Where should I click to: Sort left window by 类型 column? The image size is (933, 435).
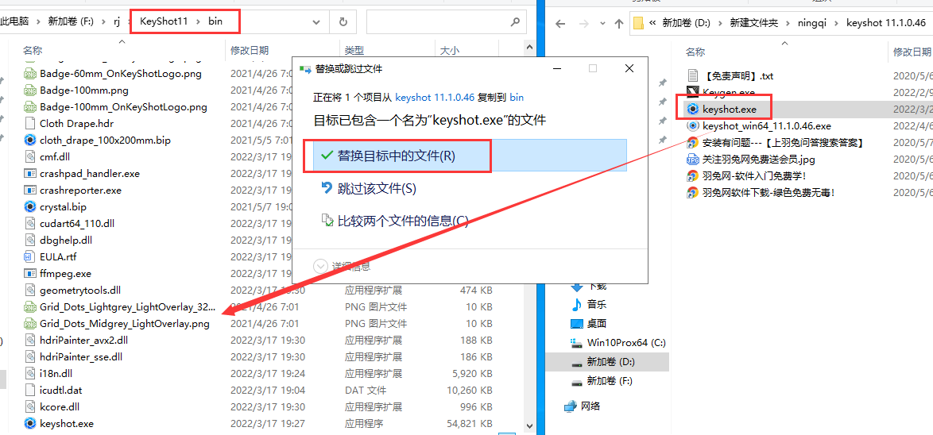tap(354, 51)
